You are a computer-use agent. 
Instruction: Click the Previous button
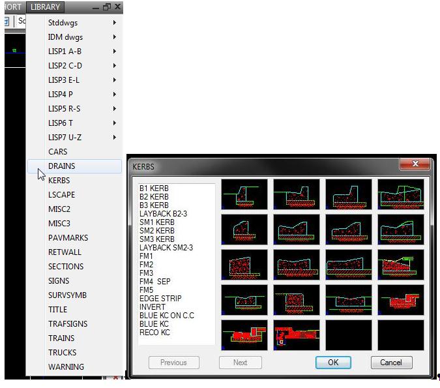click(173, 363)
